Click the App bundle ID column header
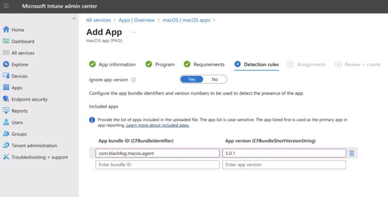Screen dimensions: 388x197 click(136, 141)
